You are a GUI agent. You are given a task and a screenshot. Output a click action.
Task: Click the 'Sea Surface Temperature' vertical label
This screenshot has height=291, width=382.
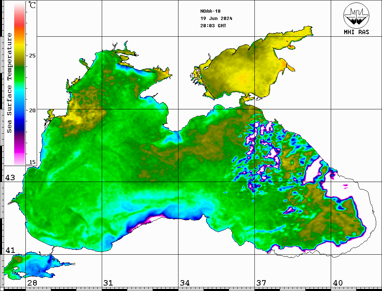click(9, 83)
